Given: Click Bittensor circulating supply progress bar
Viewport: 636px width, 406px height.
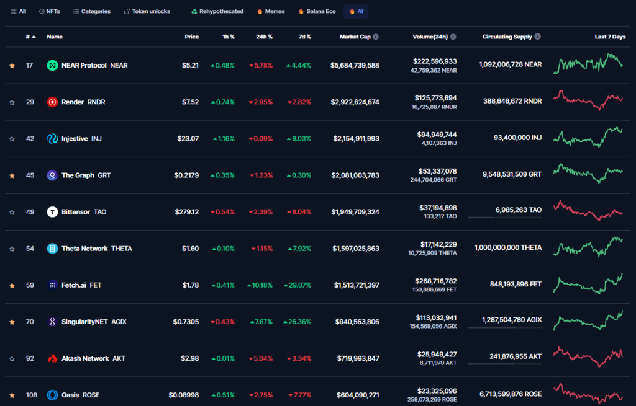Looking at the screenshot, I should [505, 218].
